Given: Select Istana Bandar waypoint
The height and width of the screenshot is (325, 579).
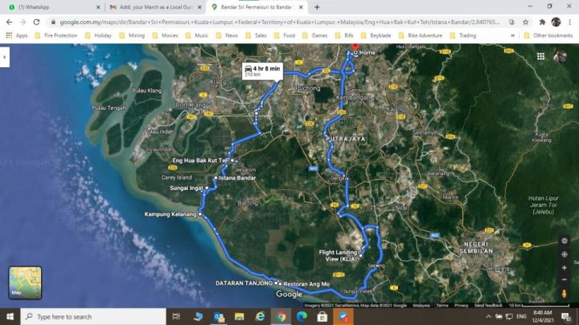Looking at the screenshot, I should tap(216, 177).
